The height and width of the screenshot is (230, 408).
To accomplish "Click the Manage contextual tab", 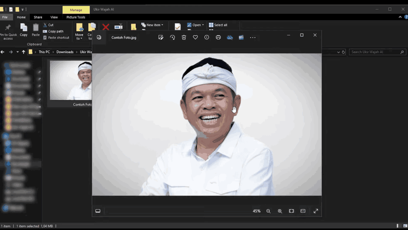I will pos(76,10).
